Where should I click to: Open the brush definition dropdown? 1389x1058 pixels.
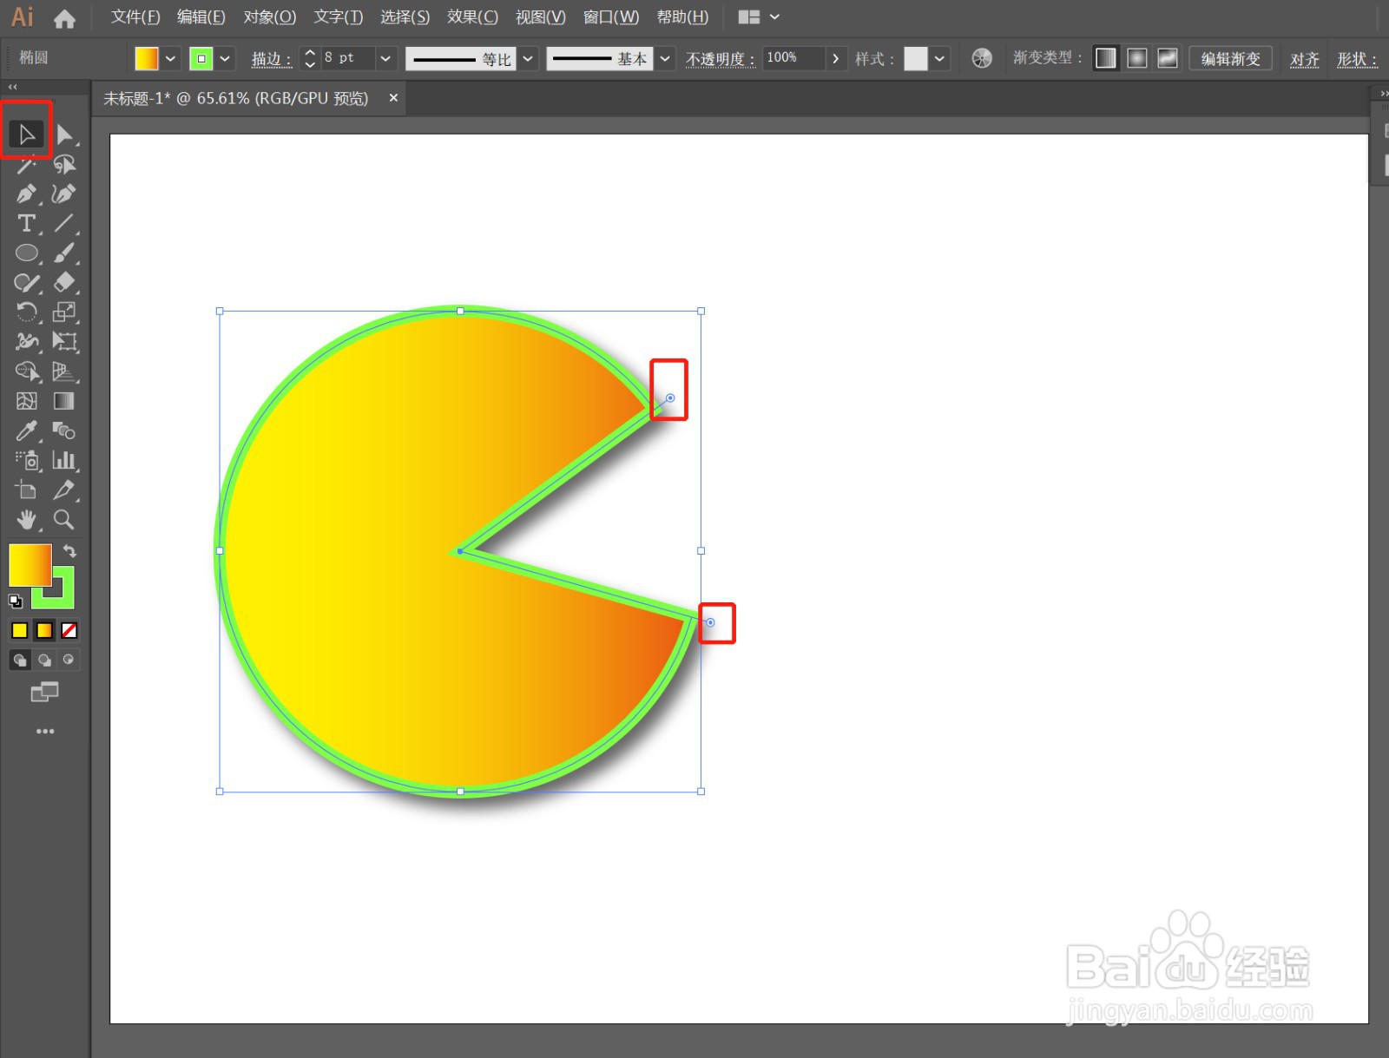pos(665,58)
